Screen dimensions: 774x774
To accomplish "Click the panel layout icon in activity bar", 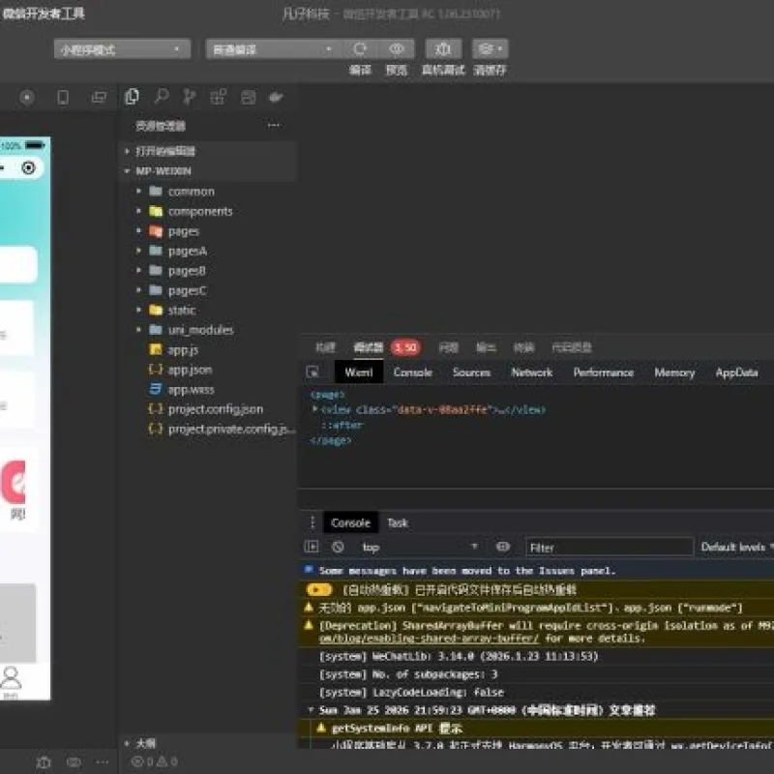I will pyautogui.click(x=248, y=98).
